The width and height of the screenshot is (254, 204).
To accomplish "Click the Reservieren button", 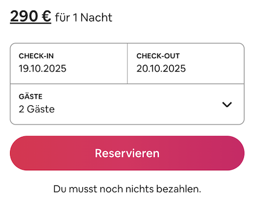I will (x=127, y=153).
